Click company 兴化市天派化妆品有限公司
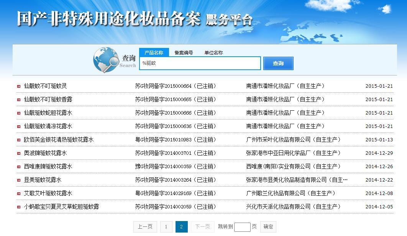Image resolution: width=407 pixels, height=236 pixels. pos(278,207)
